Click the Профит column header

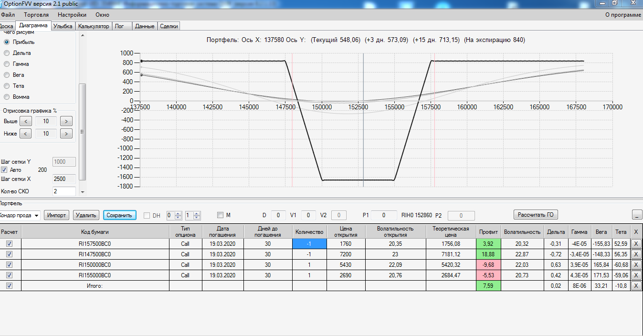488,231
